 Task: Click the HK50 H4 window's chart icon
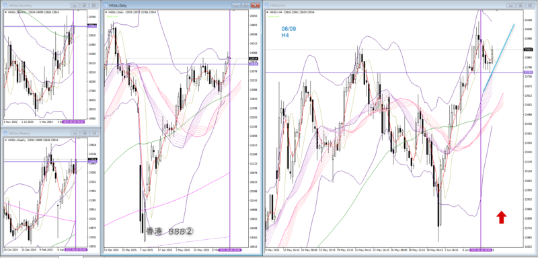[x=267, y=5]
